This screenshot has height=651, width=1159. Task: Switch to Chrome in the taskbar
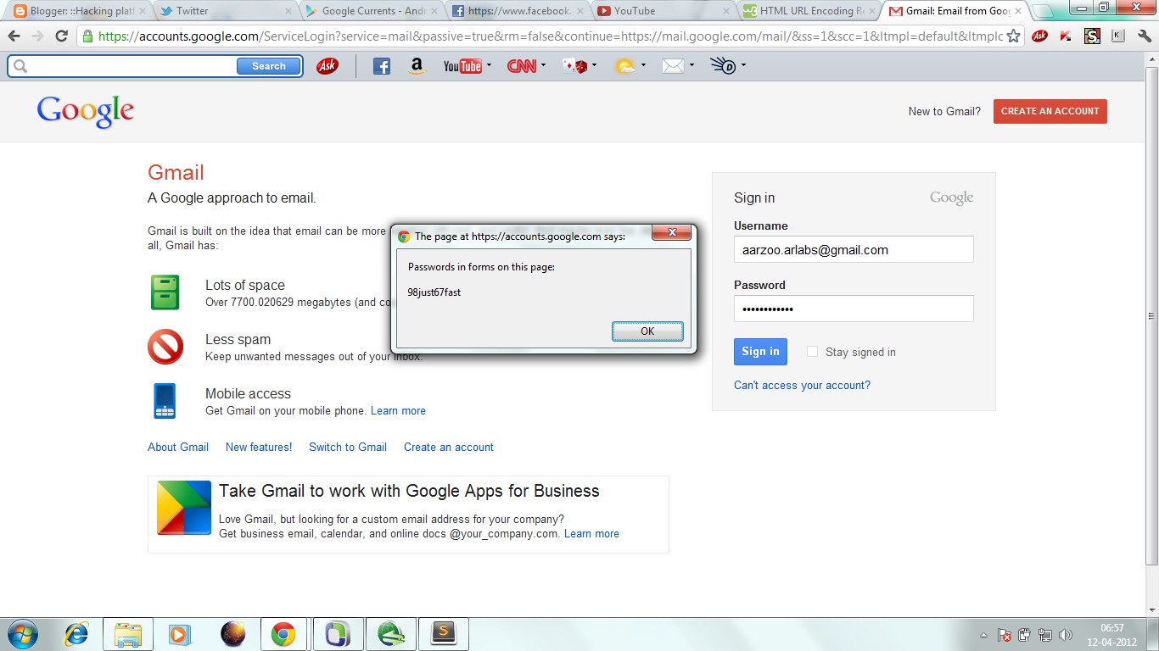point(283,634)
